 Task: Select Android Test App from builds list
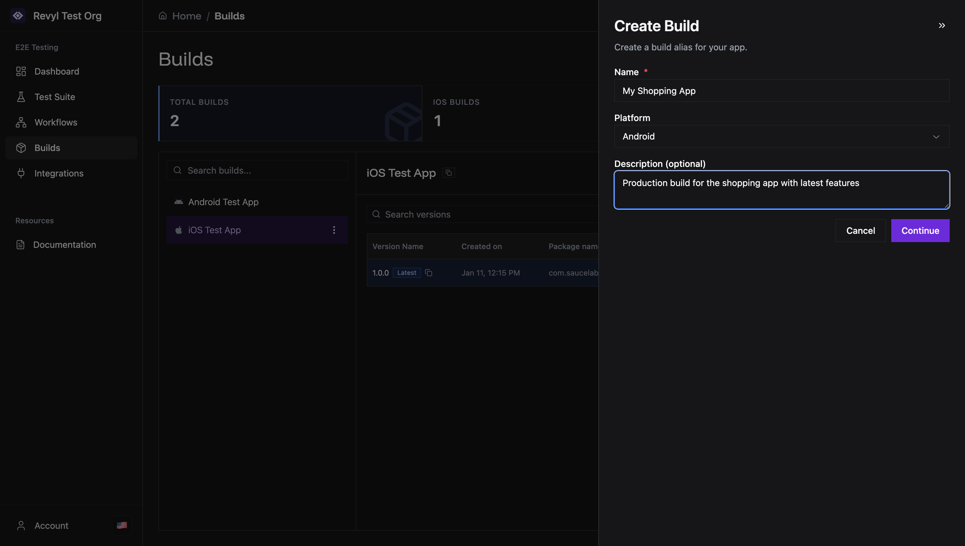pos(223,202)
